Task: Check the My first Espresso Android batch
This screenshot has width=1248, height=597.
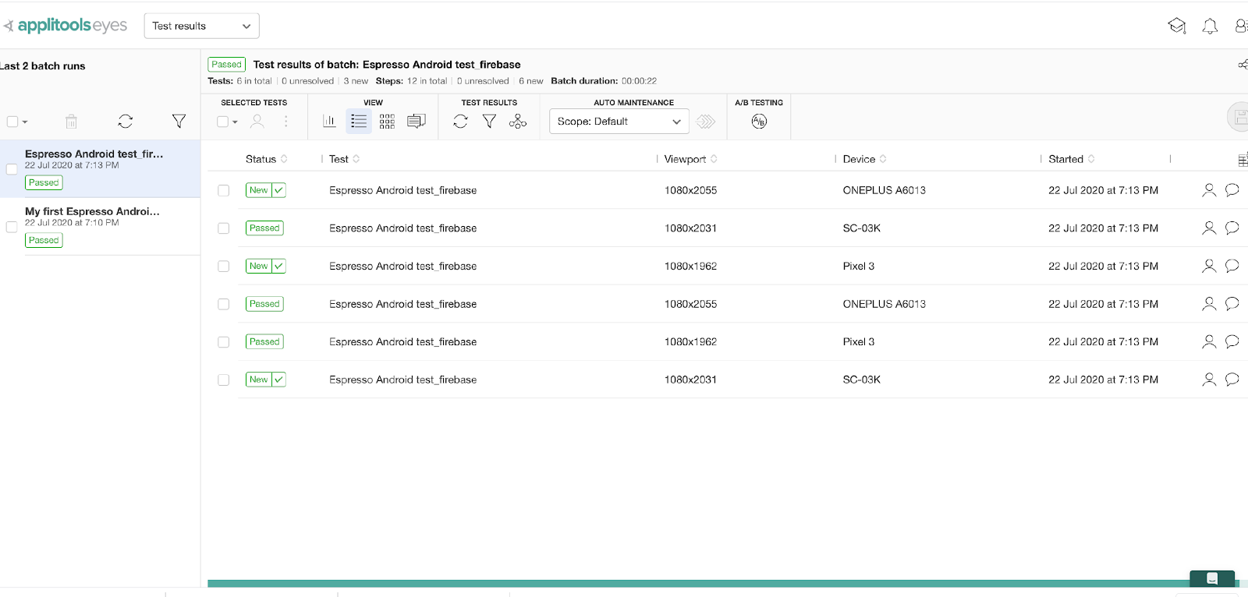Action: (x=12, y=227)
